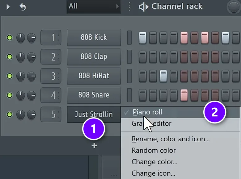Click the 808 Snare volume knob
Screen dimensions: 241x179
(x=32, y=95)
